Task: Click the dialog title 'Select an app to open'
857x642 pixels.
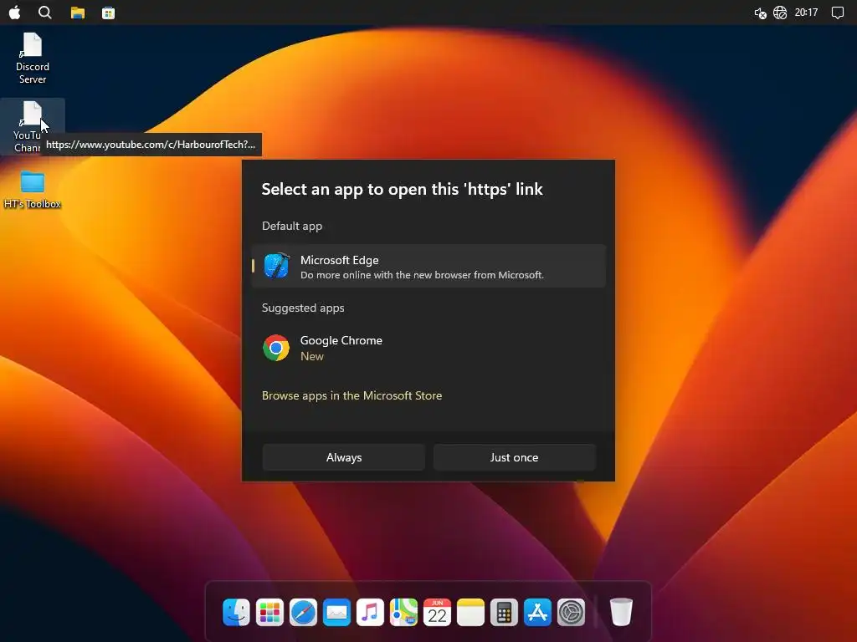Action: click(x=403, y=189)
